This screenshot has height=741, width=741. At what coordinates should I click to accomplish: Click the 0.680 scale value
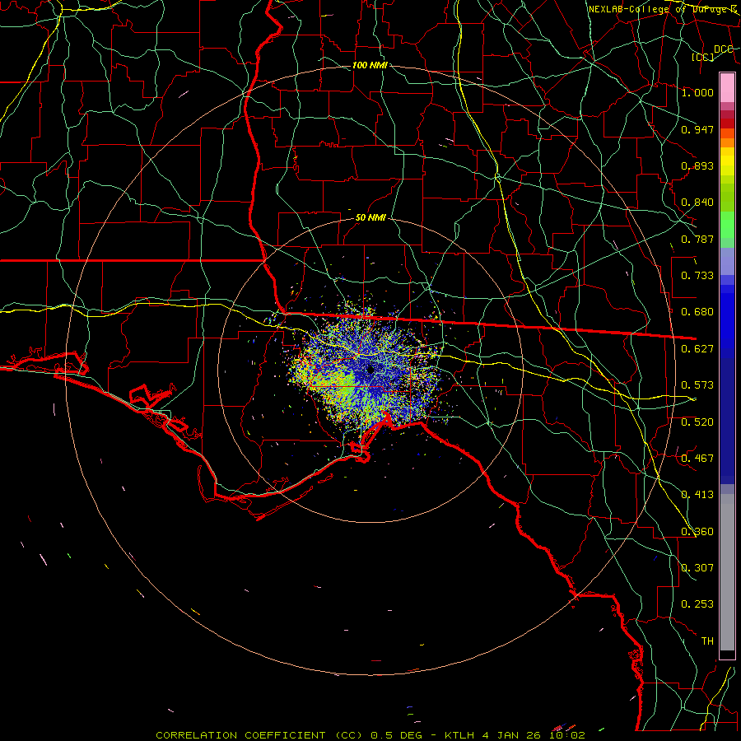coord(697,312)
